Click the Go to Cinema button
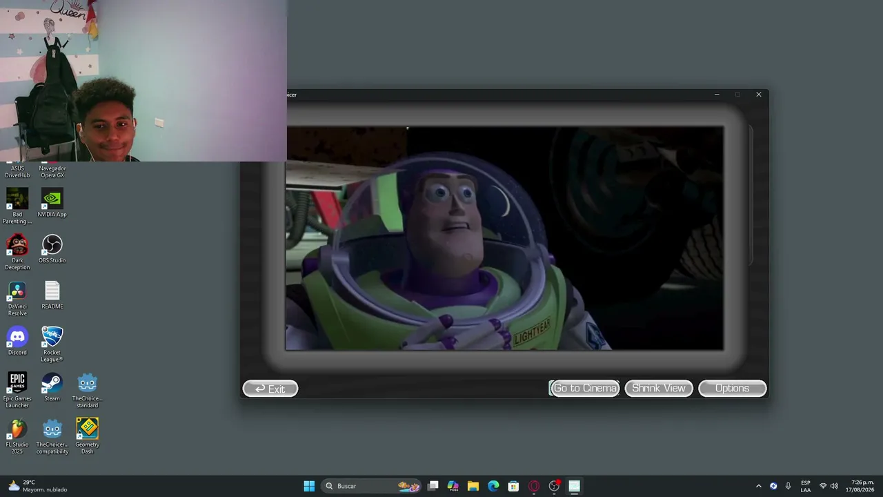 tap(584, 388)
